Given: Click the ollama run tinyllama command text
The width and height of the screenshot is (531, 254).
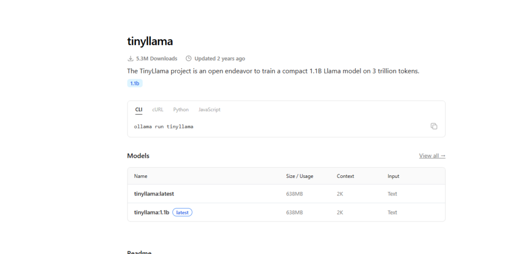Looking at the screenshot, I should tap(163, 127).
